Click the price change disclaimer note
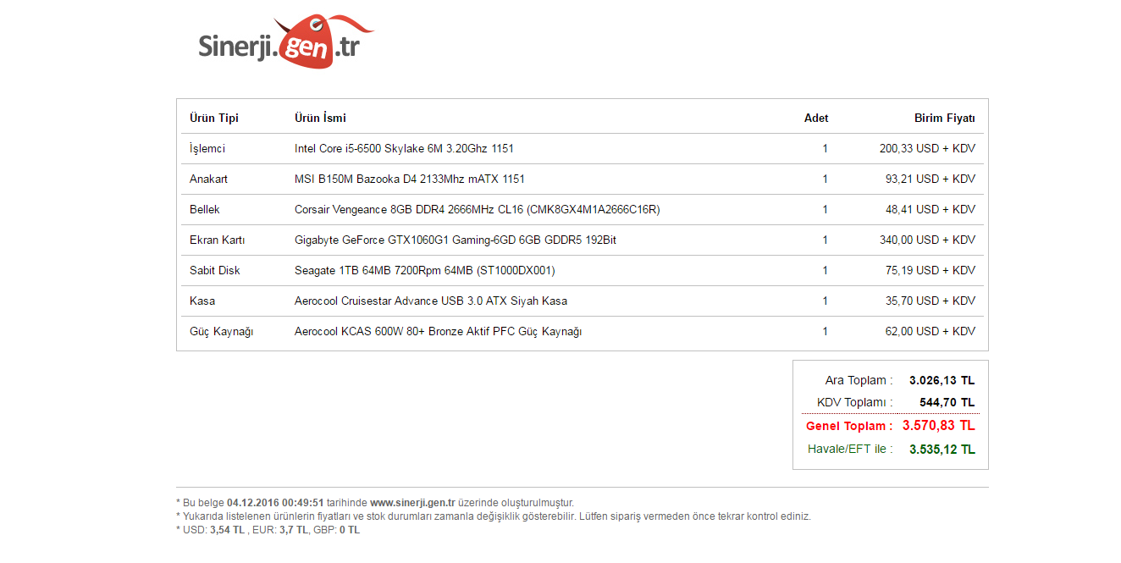The image size is (1121, 563). [493, 516]
